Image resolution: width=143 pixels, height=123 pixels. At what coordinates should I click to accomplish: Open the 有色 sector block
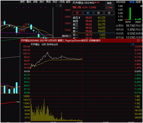(x=109, y=3)
